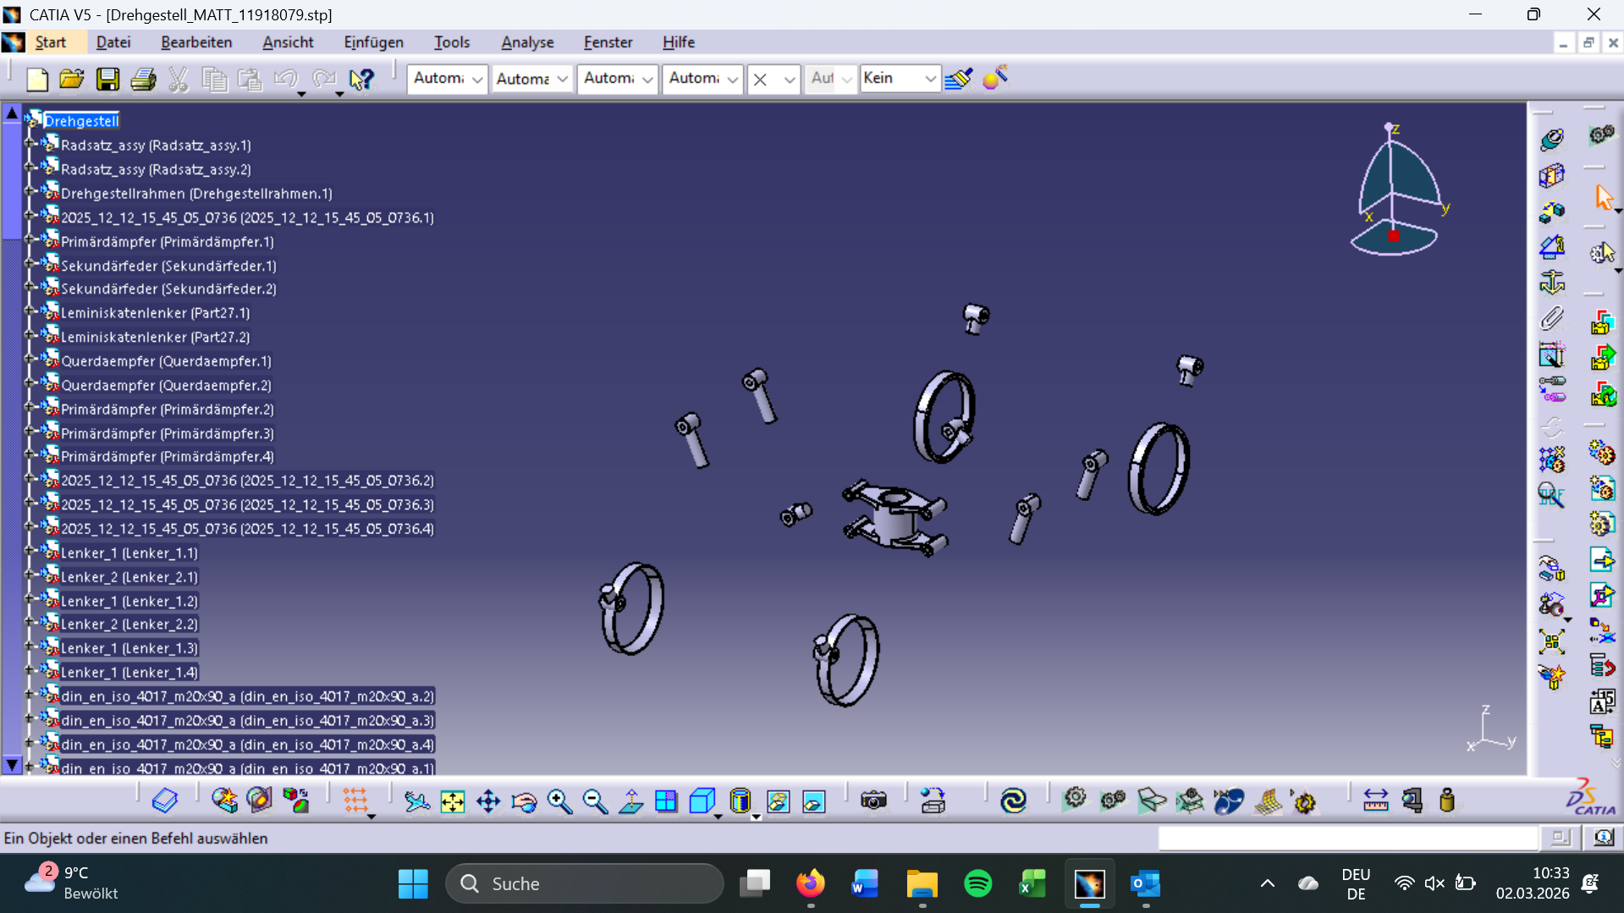Expand the Drehgestellrahmen tree node

(x=30, y=192)
